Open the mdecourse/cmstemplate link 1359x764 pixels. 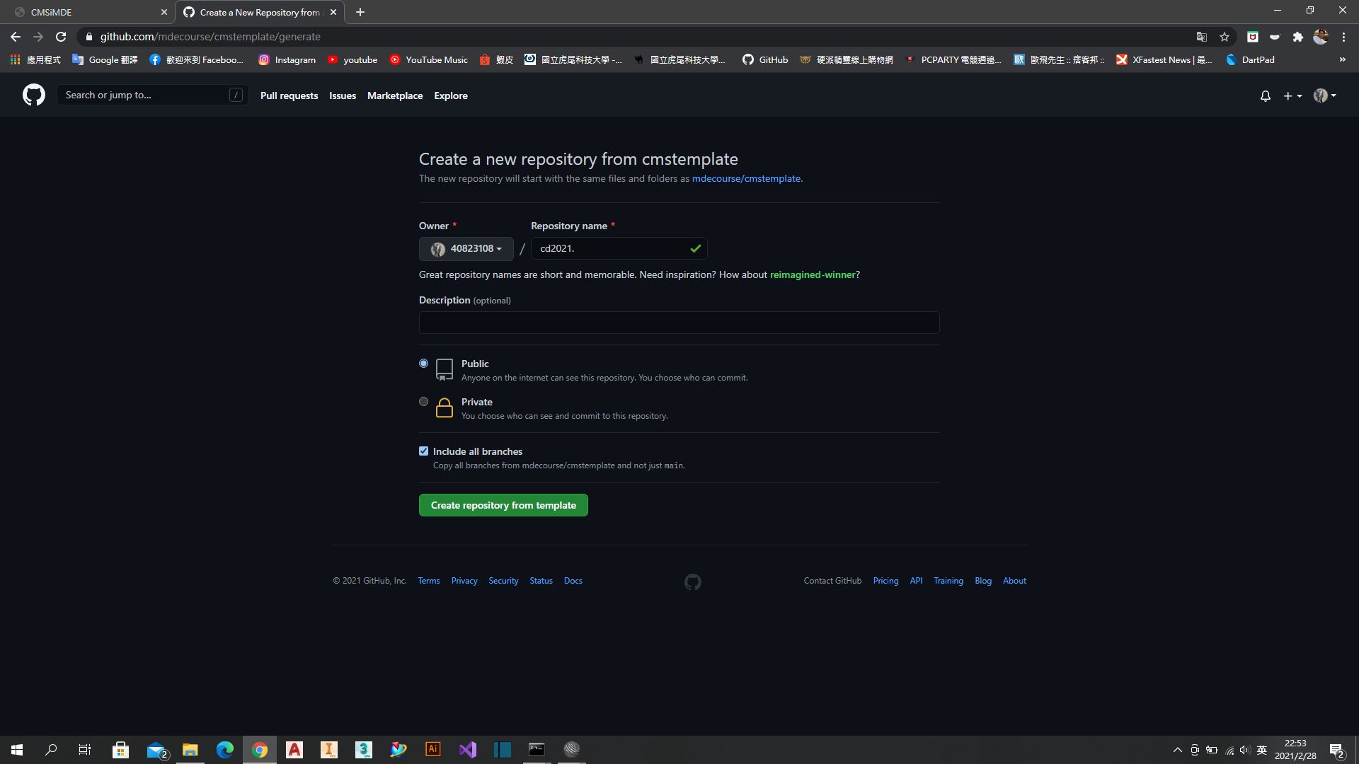click(746, 179)
